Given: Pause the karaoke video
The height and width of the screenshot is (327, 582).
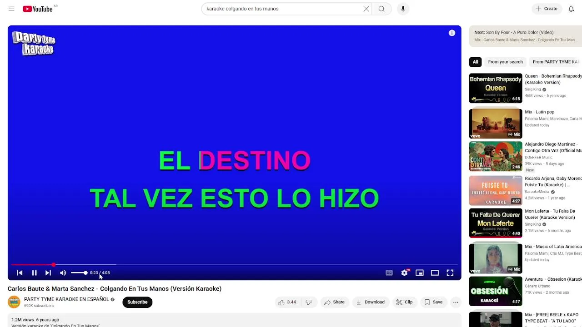Looking at the screenshot, I should (34, 272).
